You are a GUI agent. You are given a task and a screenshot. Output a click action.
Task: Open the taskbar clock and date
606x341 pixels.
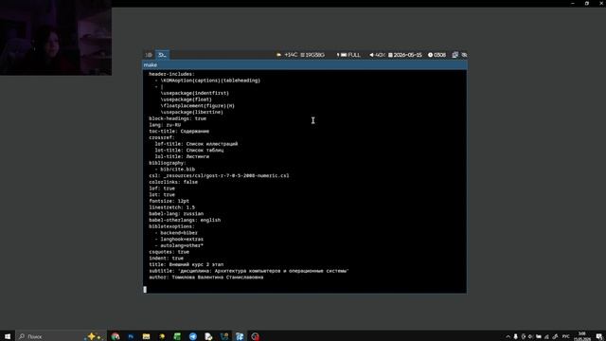[x=582, y=336]
